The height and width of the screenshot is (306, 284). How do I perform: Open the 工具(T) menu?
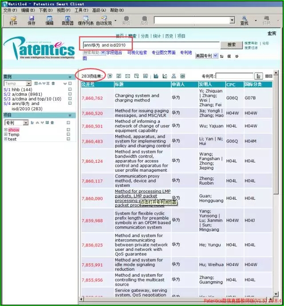coord(81,10)
